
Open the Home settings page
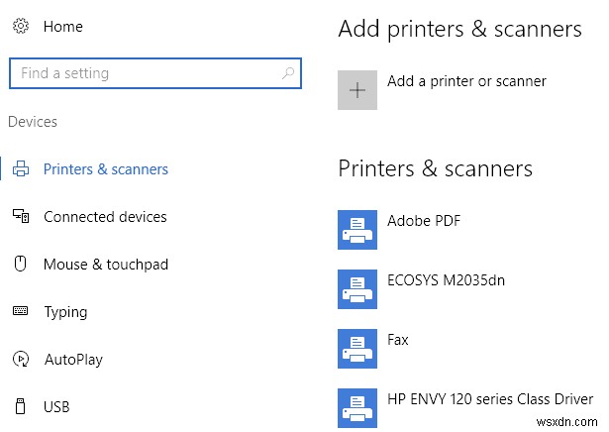62,27
